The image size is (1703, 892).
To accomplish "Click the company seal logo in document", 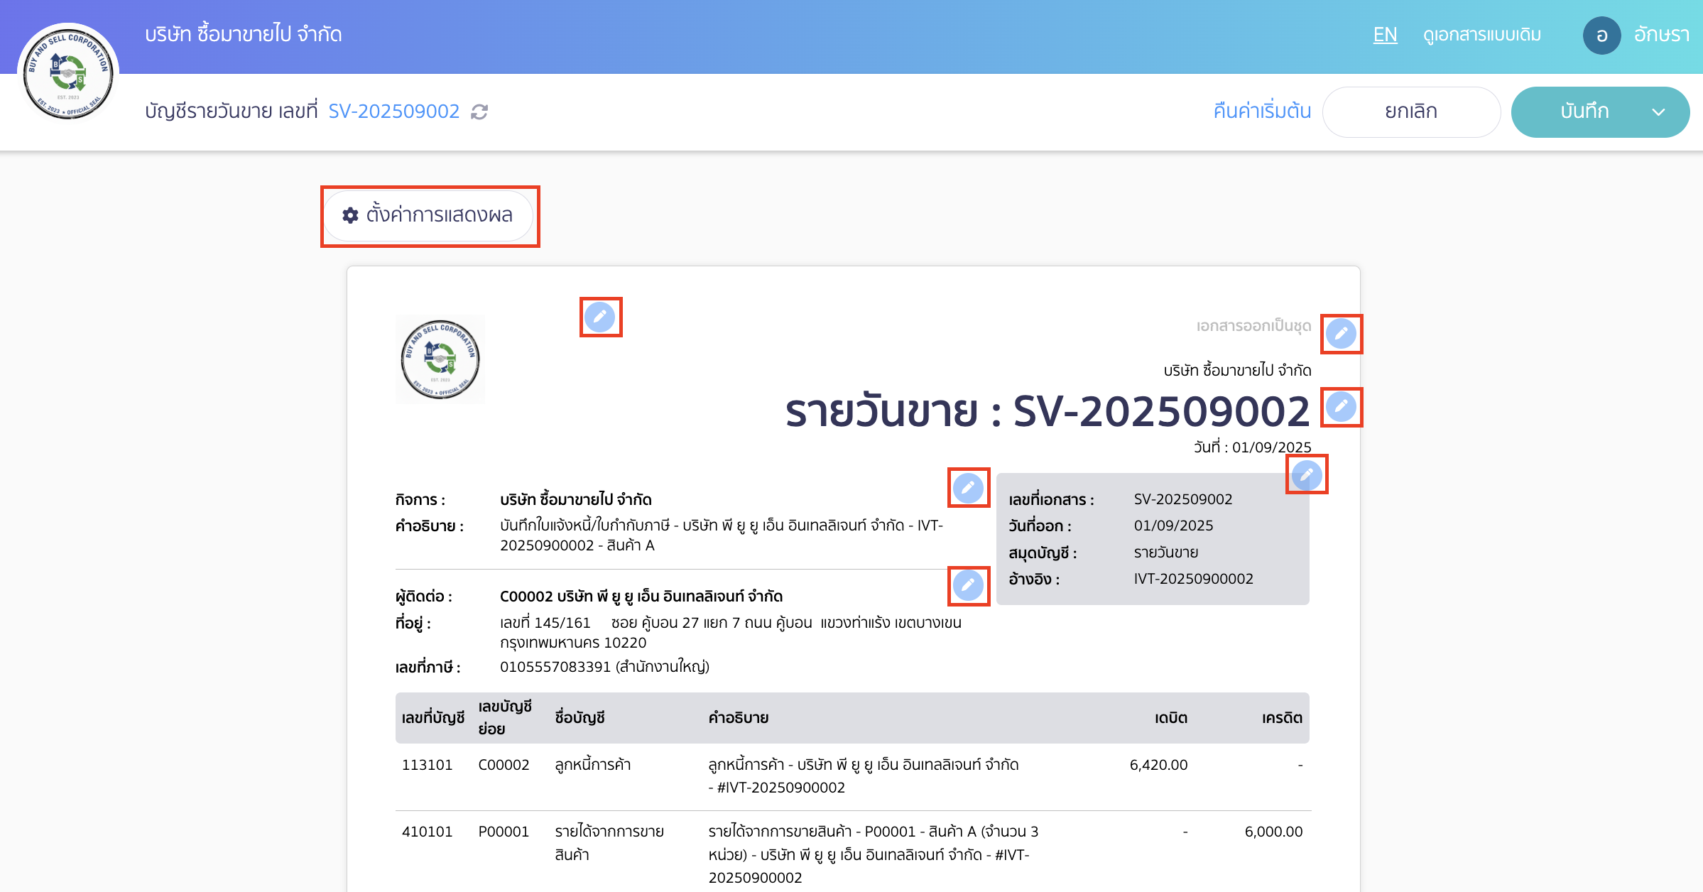I will pos(440,359).
